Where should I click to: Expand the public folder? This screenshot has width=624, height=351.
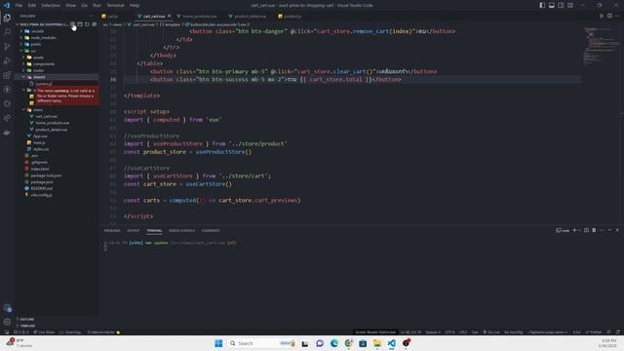(36, 44)
